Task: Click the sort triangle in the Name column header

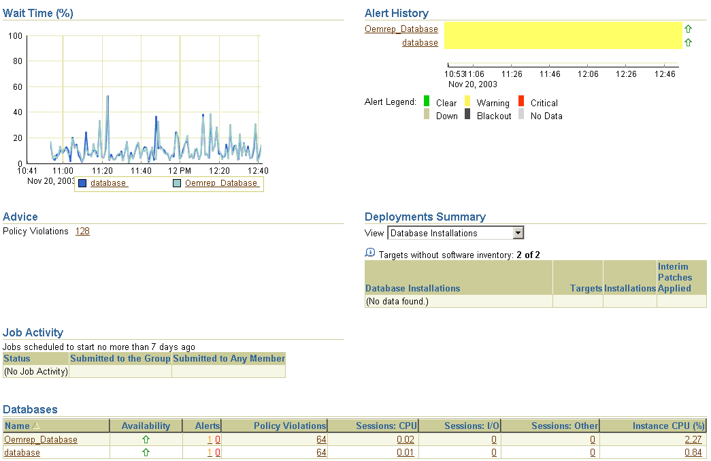Action: point(36,426)
